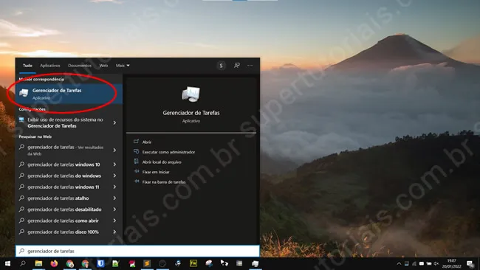Select suggestion gerenciador de tarefas disco 100%
The height and width of the screenshot is (270, 480).
point(63,232)
